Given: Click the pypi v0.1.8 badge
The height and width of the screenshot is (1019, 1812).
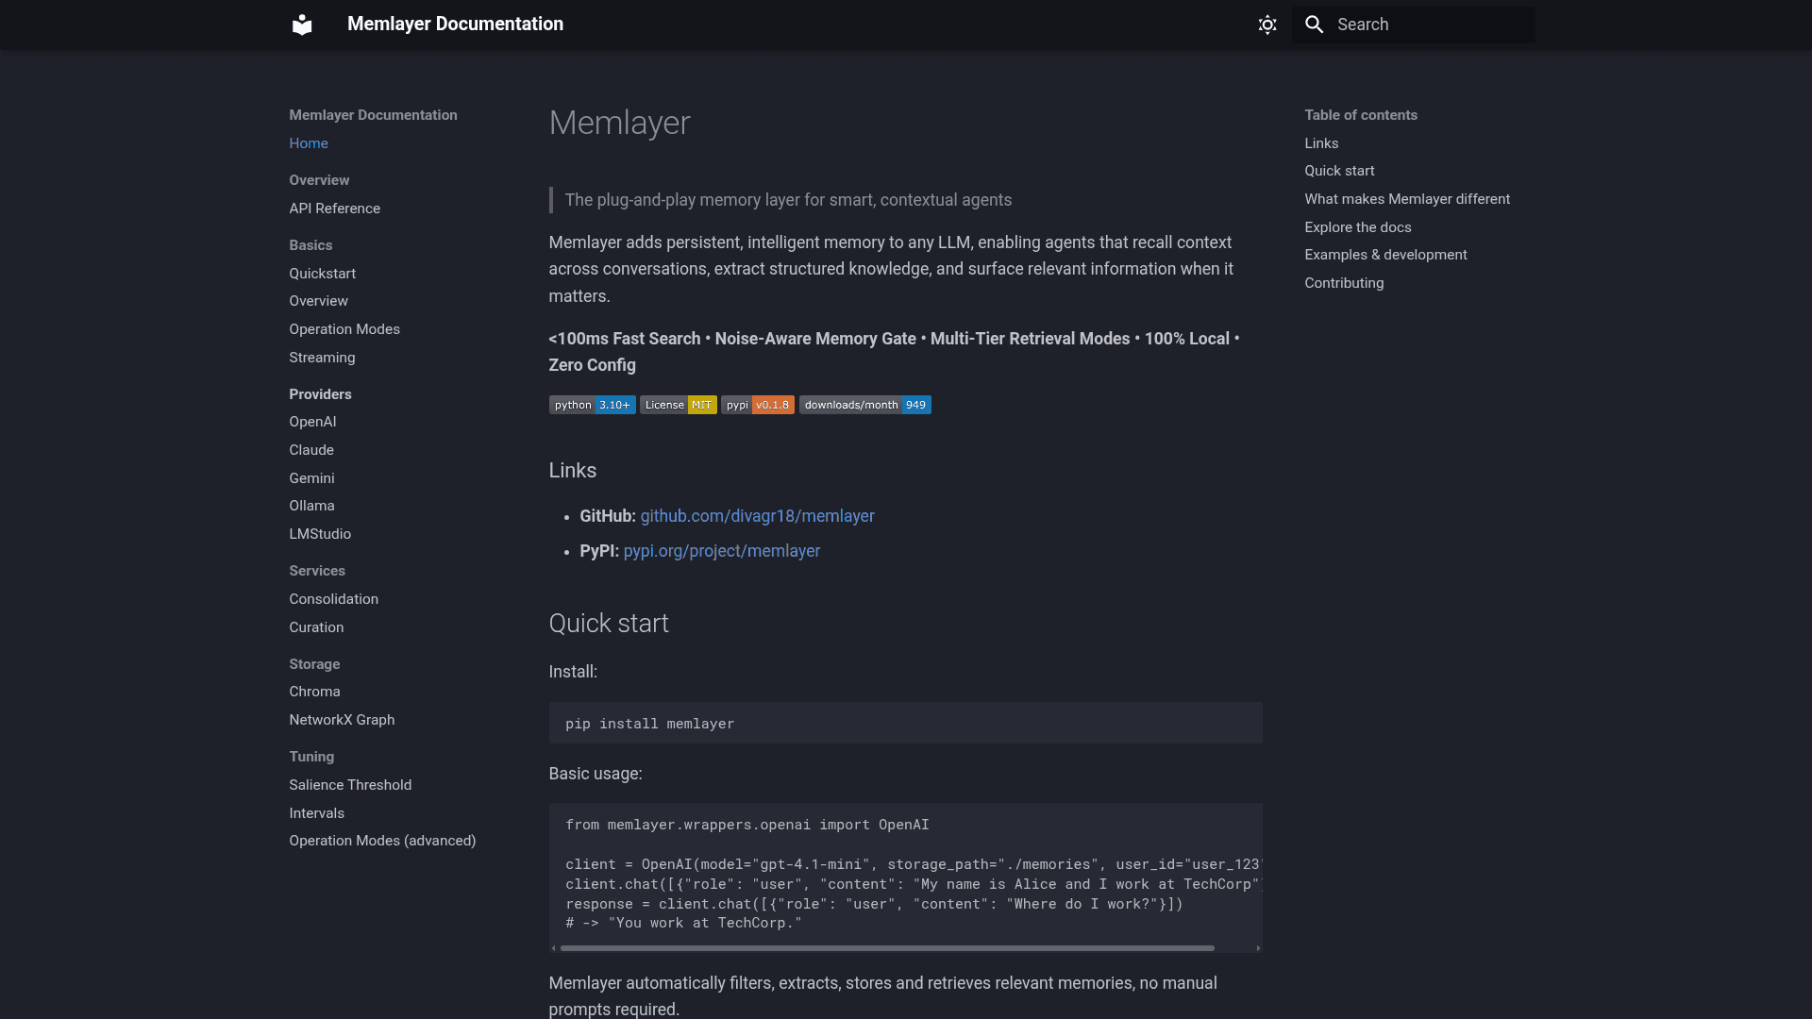Looking at the screenshot, I should click(758, 405).
